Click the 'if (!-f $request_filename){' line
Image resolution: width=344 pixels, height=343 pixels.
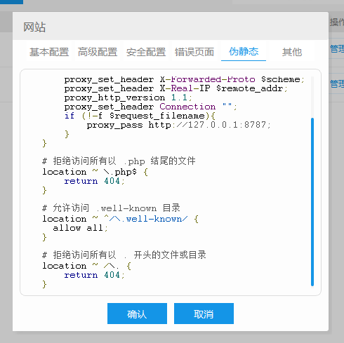tap(140, 116)
